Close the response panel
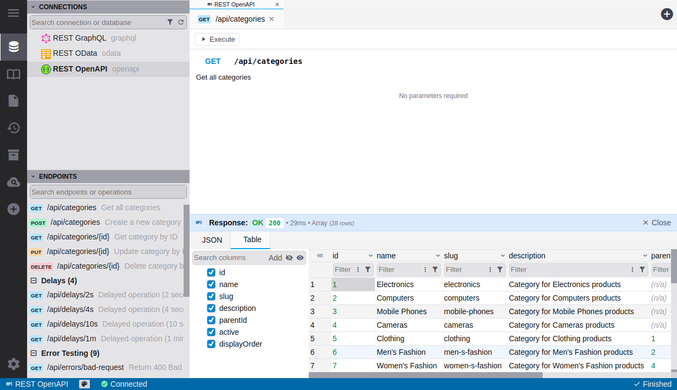Viewport: 677px width, 390px height. (656, 222)
